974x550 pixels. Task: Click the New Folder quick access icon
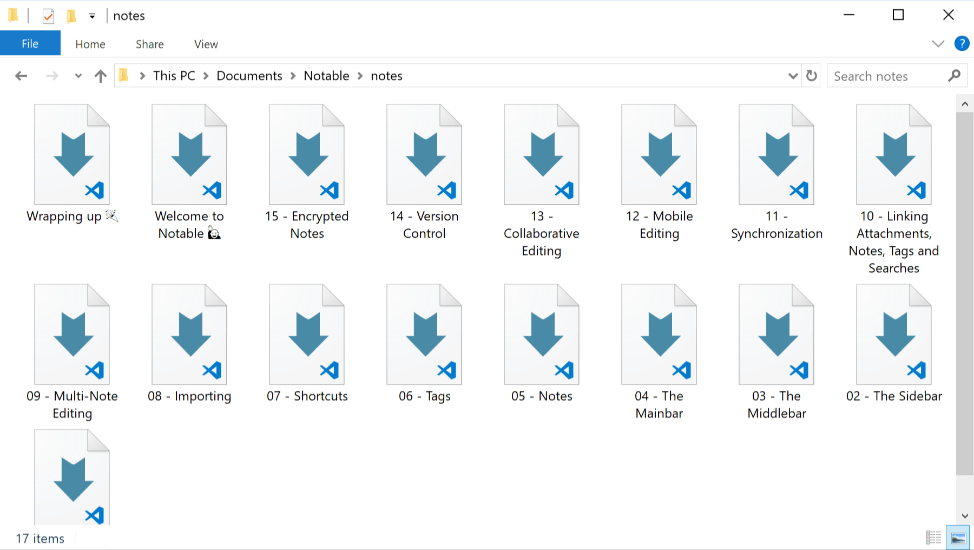tap(71, 16)
